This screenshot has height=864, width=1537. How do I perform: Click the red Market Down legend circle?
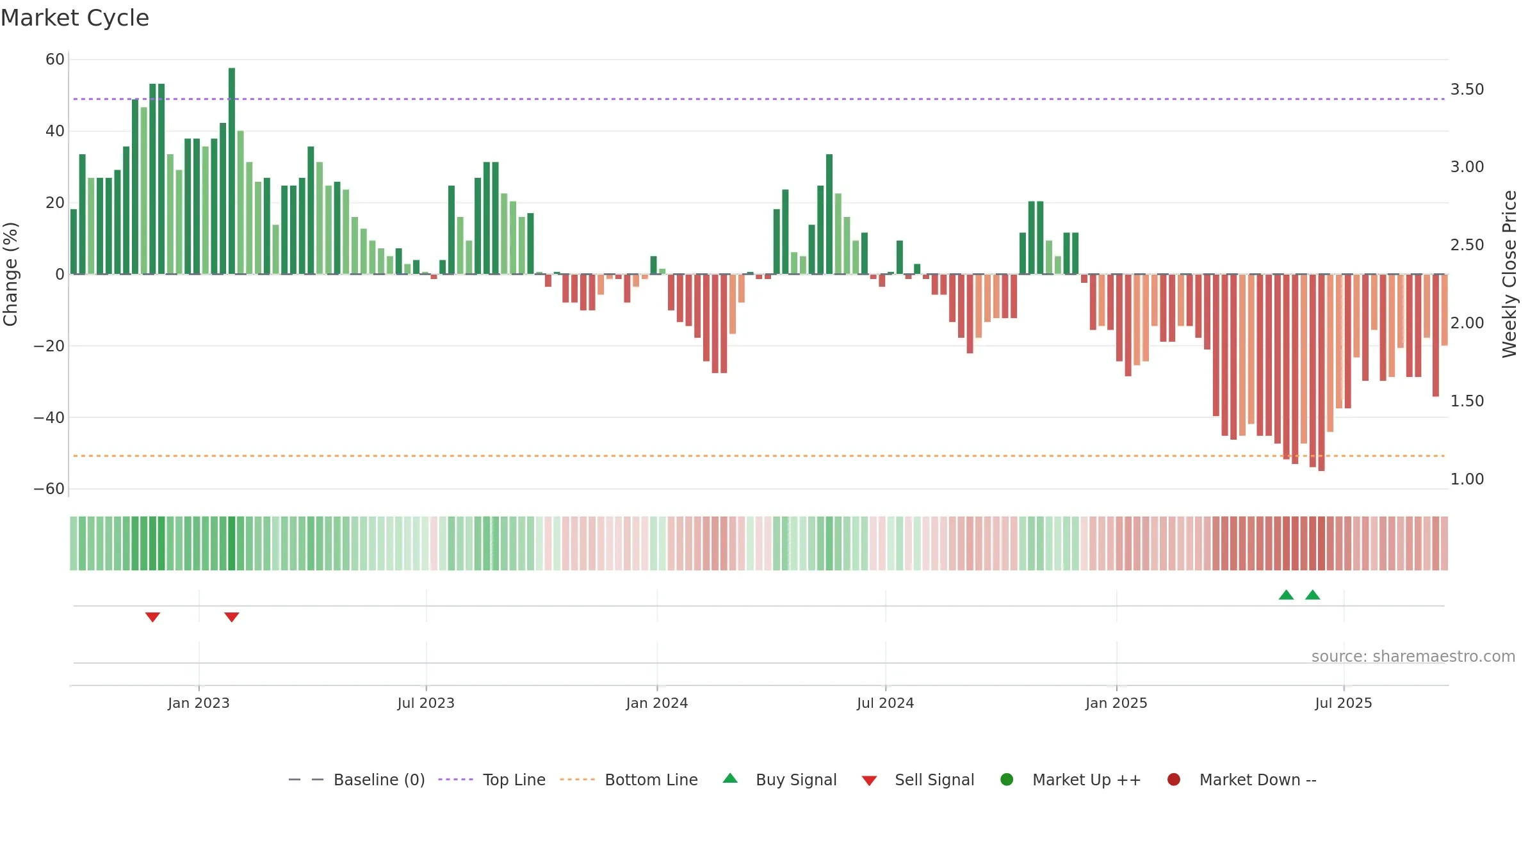(x=1174, y=780)
